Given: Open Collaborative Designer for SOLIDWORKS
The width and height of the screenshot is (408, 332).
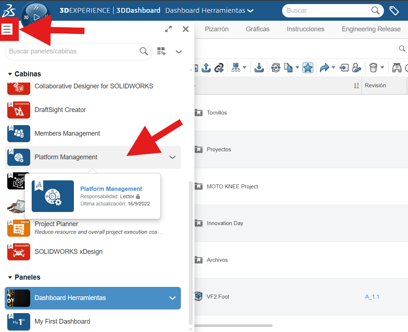Looking at the screenshot, I should coord(94,86).
